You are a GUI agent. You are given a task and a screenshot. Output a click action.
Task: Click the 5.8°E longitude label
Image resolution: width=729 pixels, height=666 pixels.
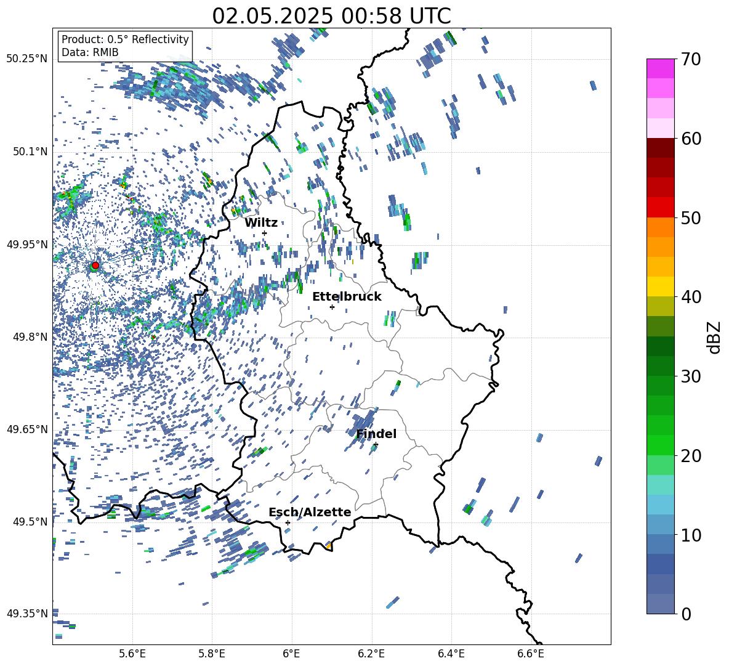212,654
